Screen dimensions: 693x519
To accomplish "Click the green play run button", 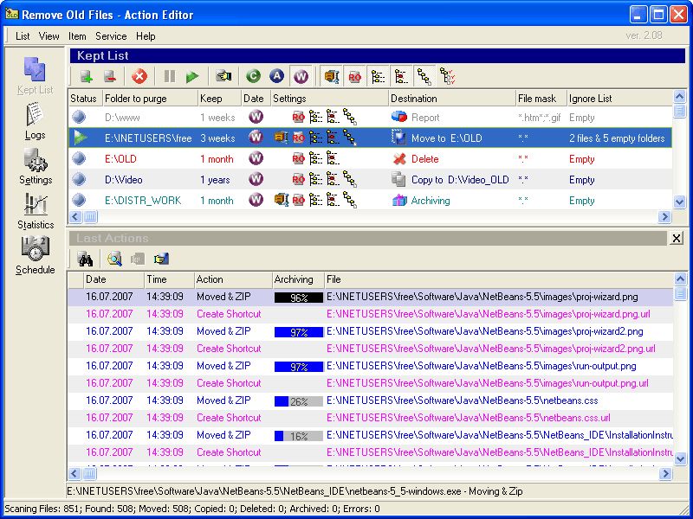I will (192, 77).
